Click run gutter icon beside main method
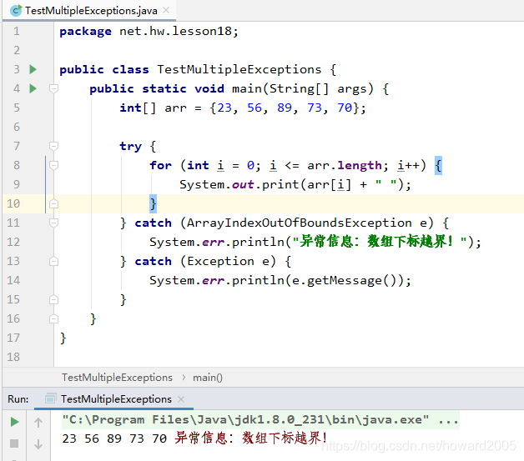This screenshot has width=524, height=461. [33, 88]
